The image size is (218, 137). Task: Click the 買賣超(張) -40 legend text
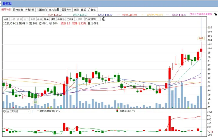(127, 111)
